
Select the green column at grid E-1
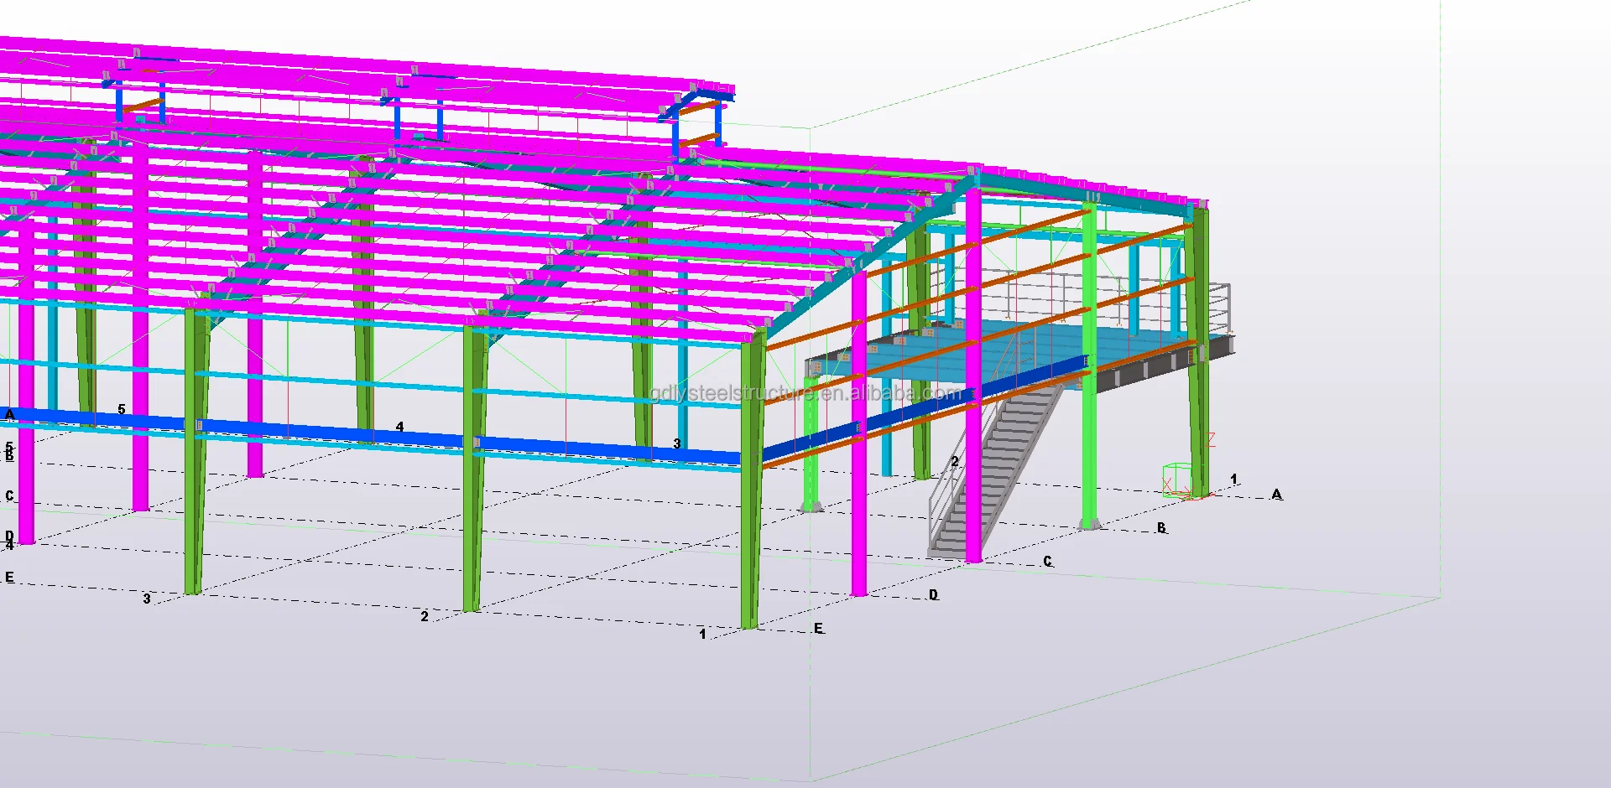pos(751,480)
